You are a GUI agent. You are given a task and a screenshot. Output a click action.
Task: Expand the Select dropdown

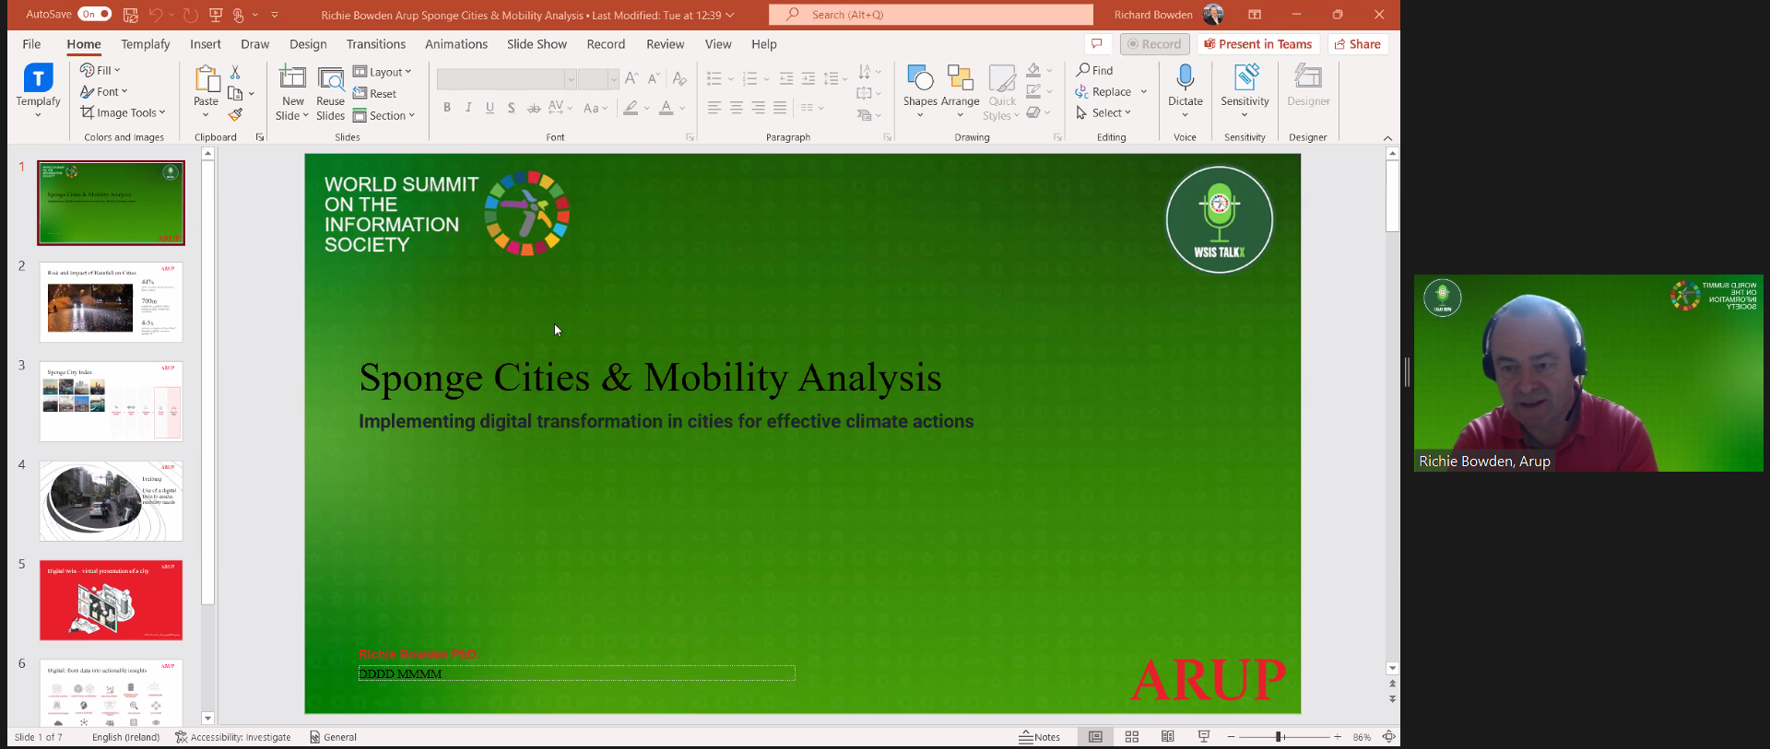(x=1103, y=112)
